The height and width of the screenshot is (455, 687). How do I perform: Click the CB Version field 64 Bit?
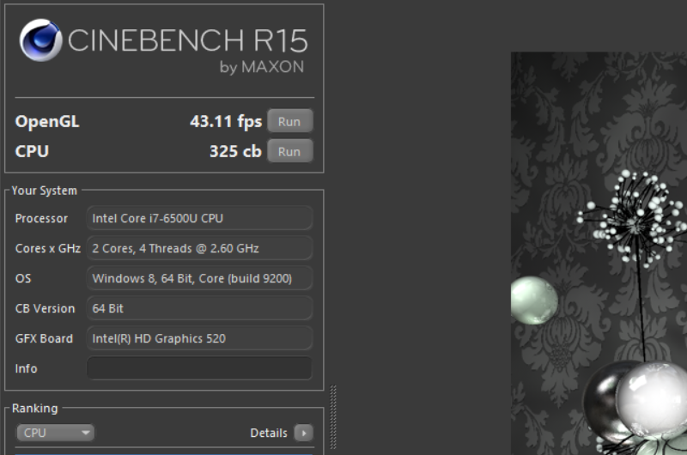pyautogui.click(x=199, y=308)
